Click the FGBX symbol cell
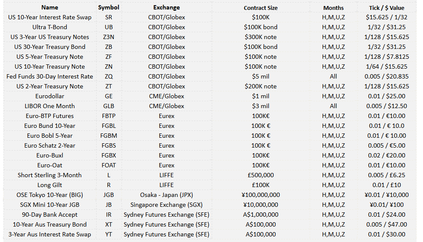 click(109, 155)
